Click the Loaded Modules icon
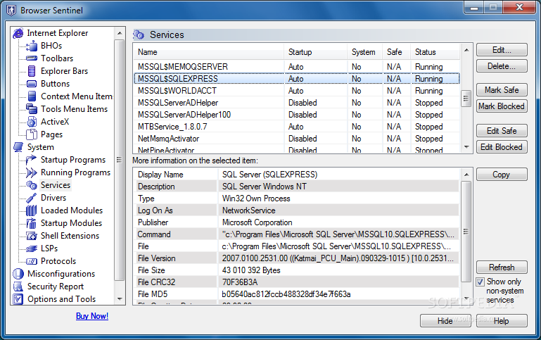The width and height of the screenshot is (541, 340). click(32, 210)
